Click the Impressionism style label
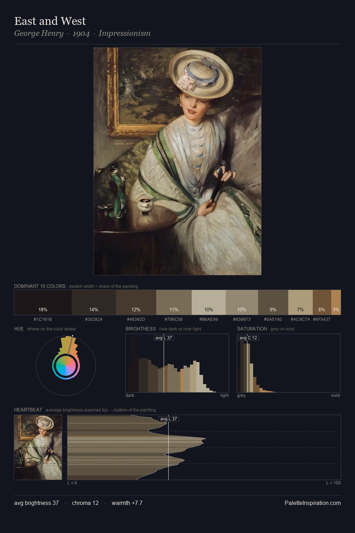This screenshot has height=533, width=355. pos(125,33)
